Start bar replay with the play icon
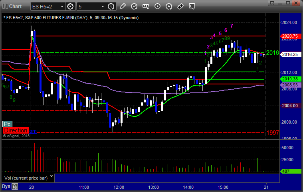Viewport: 303px width, 192px height. pos(157,6)
